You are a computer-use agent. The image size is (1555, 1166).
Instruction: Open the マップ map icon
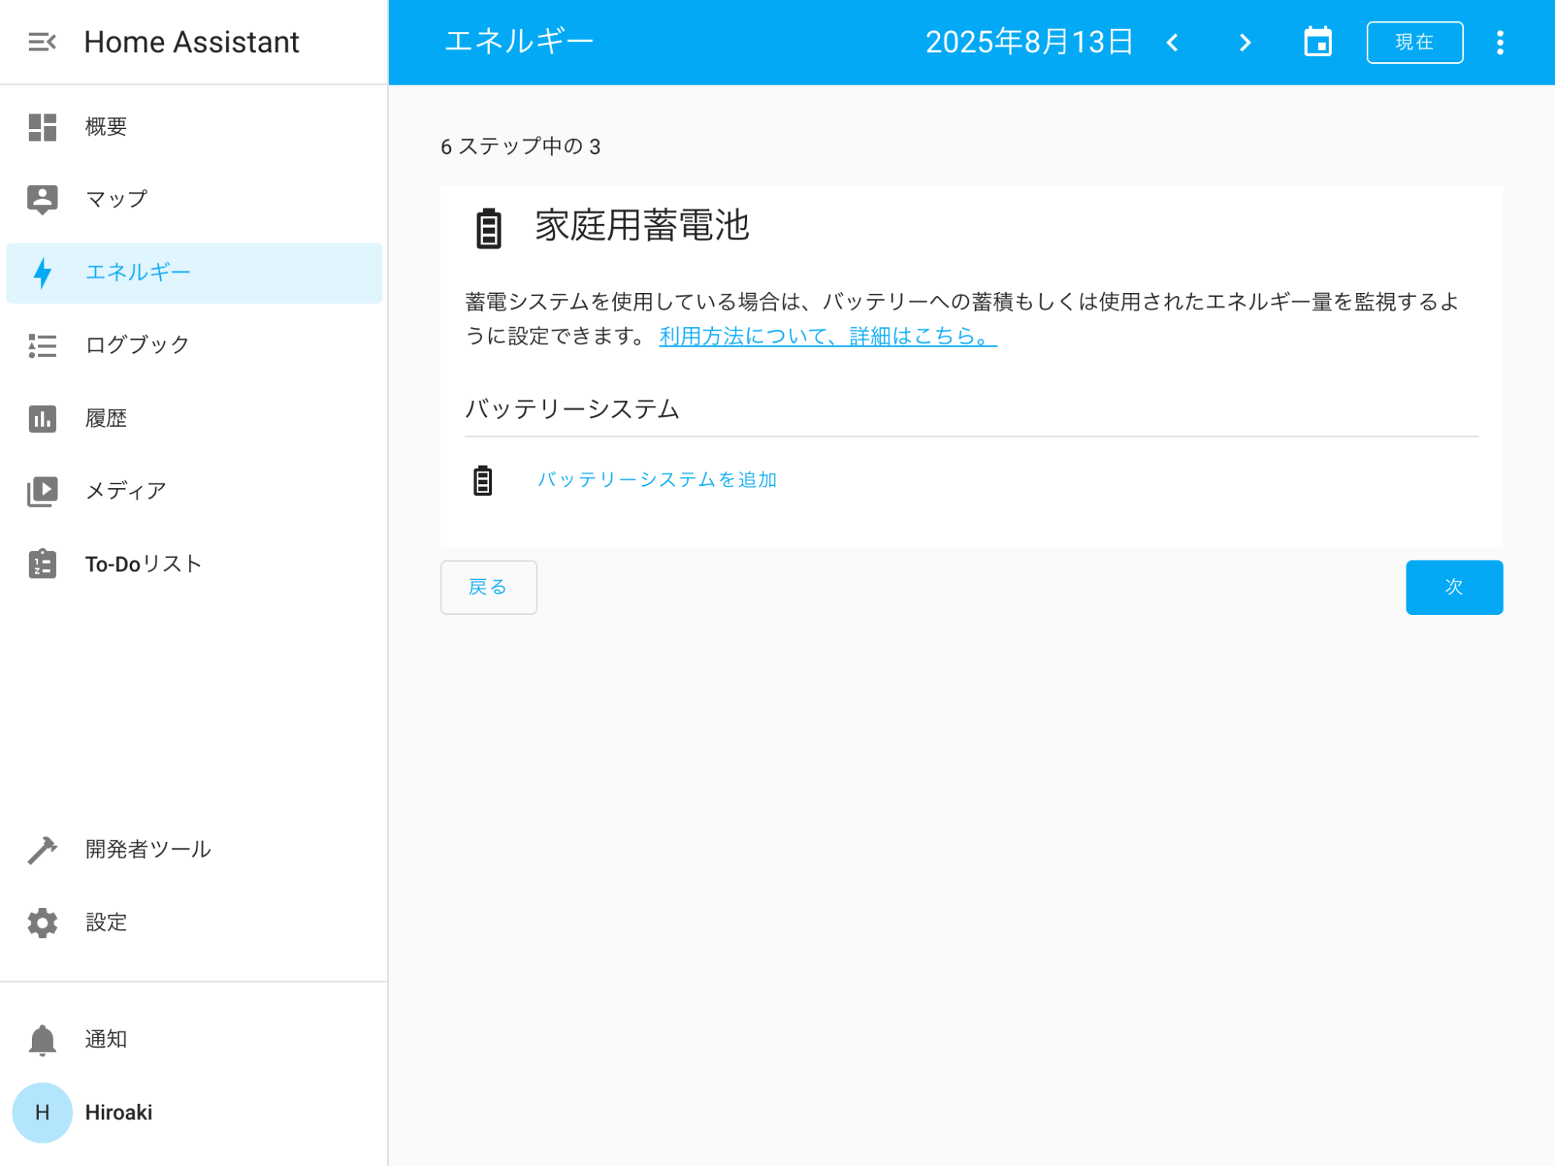[x=42, y=200]
